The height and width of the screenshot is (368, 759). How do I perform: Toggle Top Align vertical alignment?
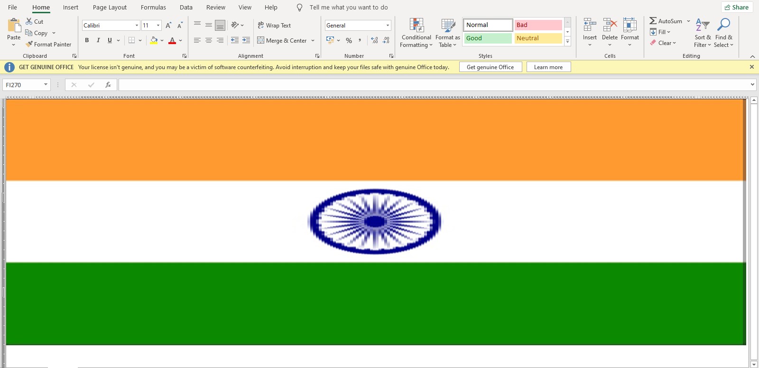point(197,25)
